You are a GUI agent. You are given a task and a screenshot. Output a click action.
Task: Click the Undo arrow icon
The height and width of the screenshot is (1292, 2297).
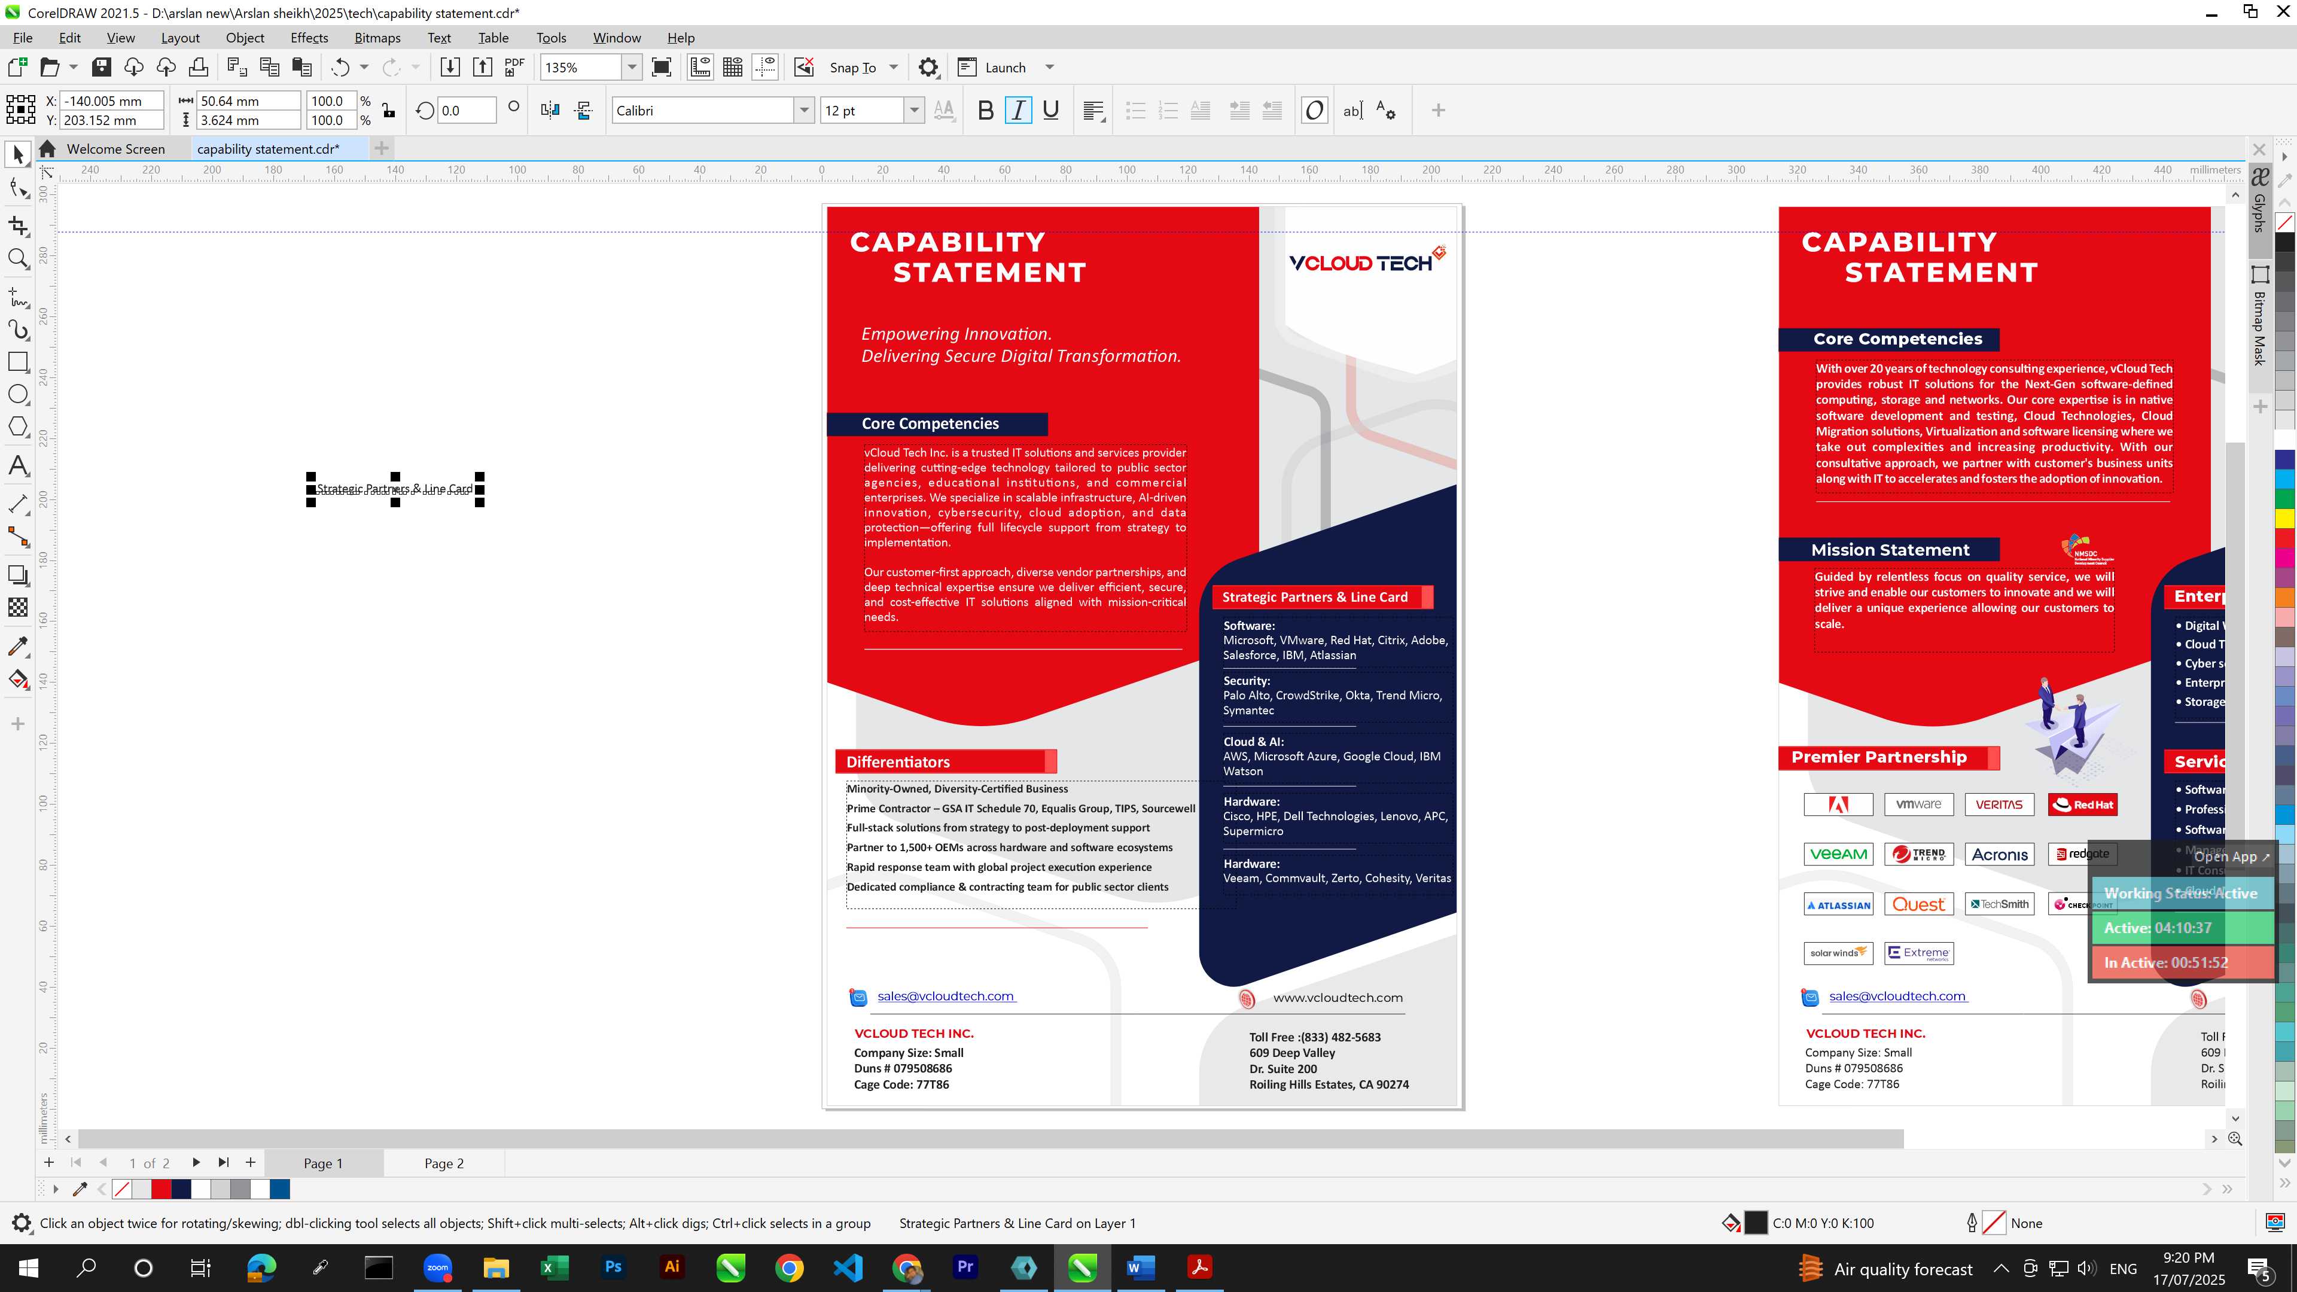(x=340, y=67)
